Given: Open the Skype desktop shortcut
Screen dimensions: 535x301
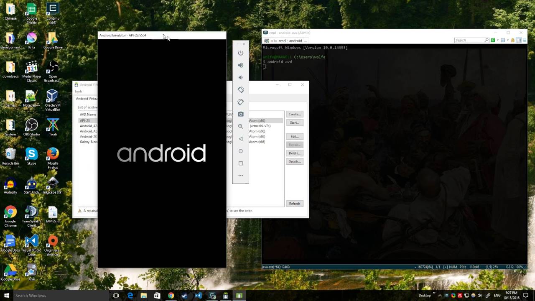Looking at the screenshot, I should (x=31, y=156).
